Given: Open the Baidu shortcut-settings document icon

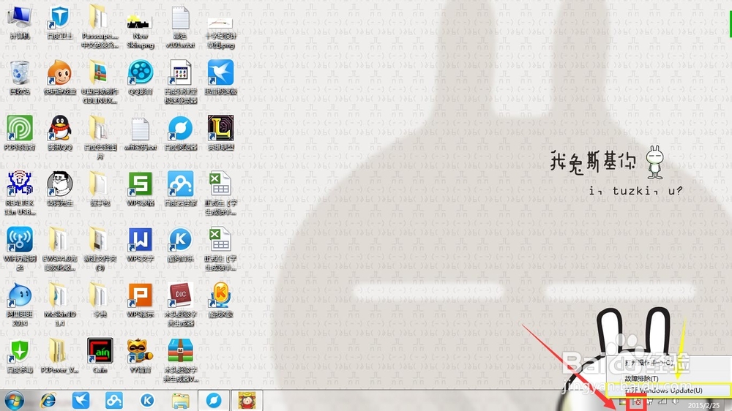Looking at the screenshot, I should pos(180,82).
